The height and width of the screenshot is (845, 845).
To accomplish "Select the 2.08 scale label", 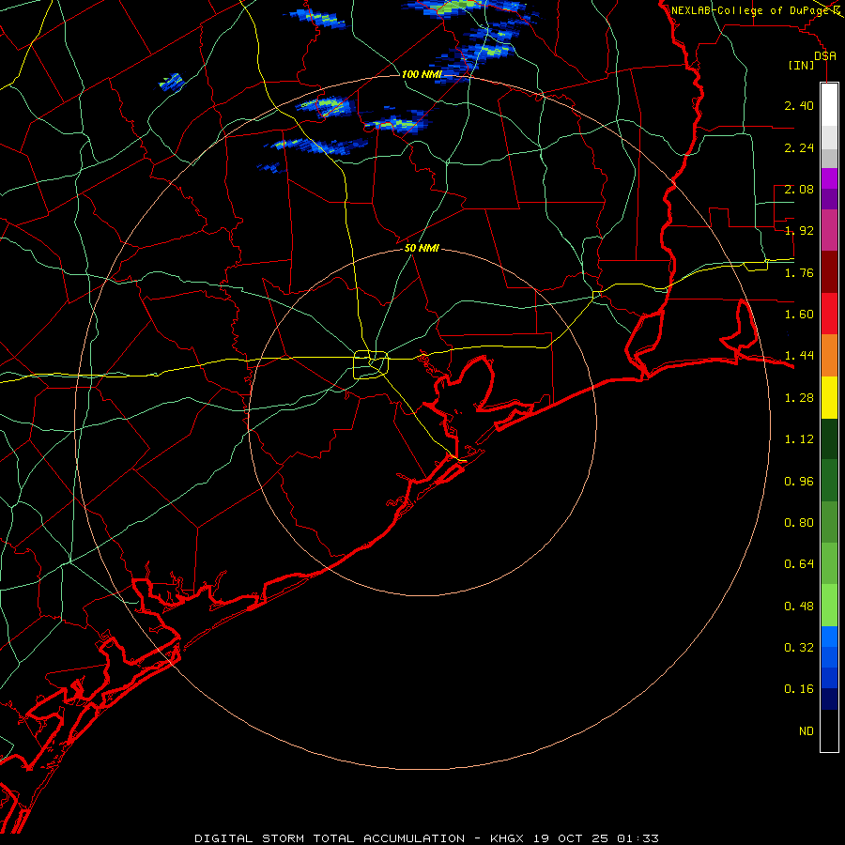I will [799, 189].
